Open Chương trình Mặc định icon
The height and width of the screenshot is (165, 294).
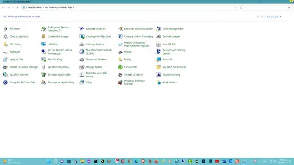point(82,37)
